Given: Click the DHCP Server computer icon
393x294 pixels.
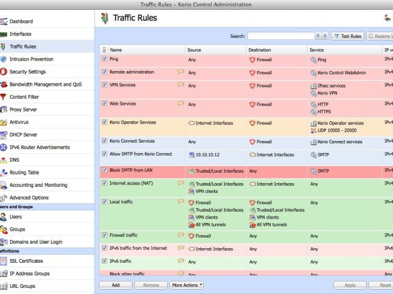Looking at the screenshot, I should [4, 135].
